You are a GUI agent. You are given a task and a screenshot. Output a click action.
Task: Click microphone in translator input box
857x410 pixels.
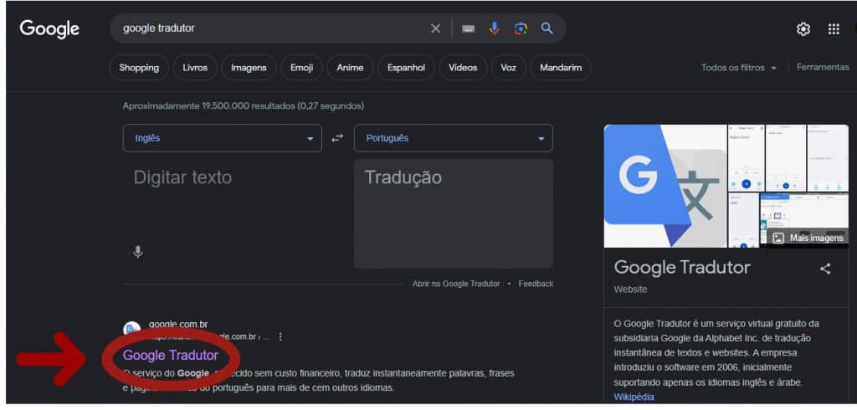tap(138, 252)
